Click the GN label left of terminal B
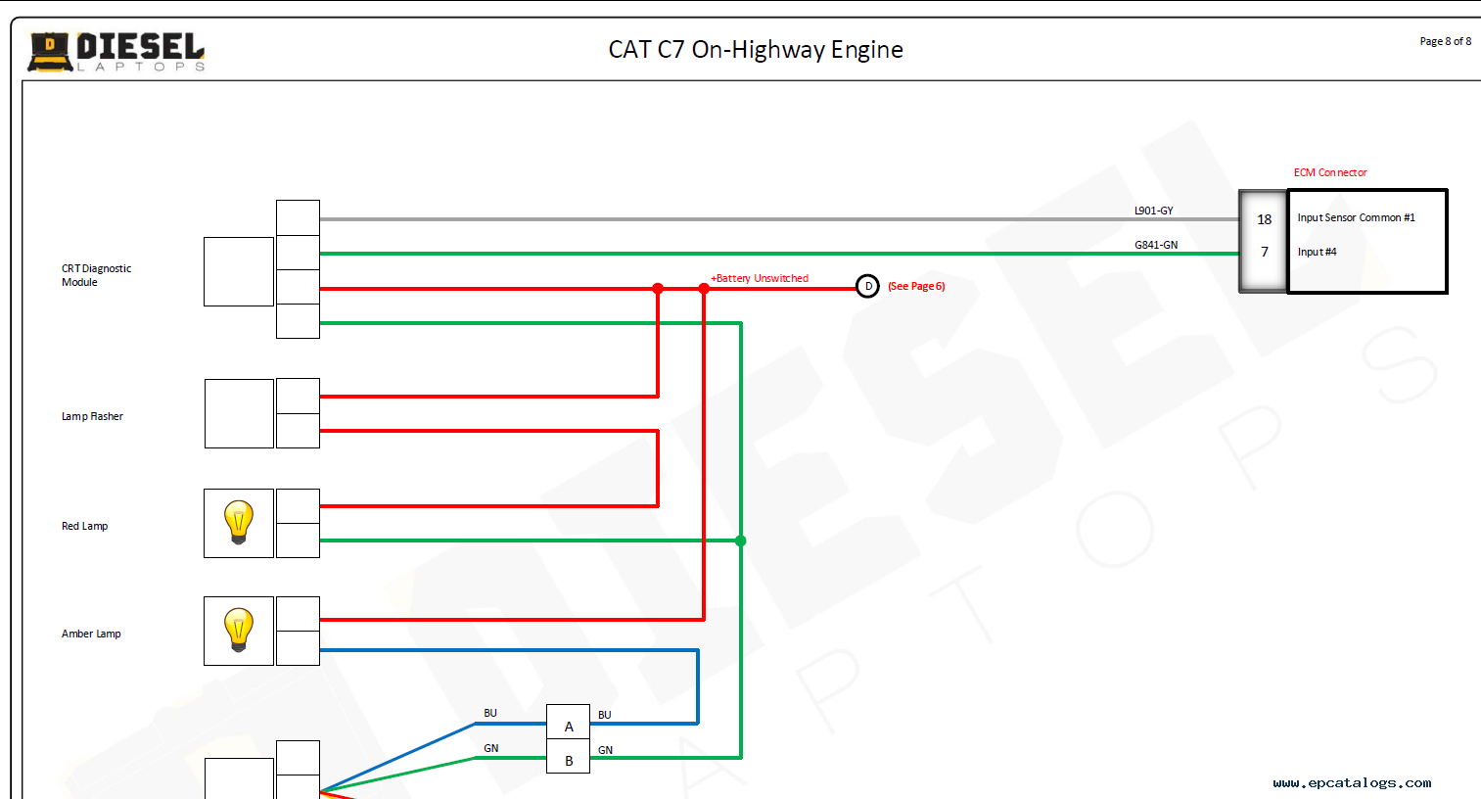Viewport: 1481px width, 799px height. (x=491, y=748)
